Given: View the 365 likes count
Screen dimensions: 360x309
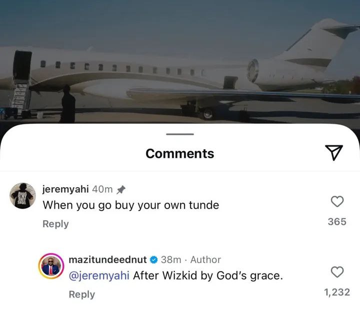Looking at the screenshot, I should pyautogui.click(x=337, y=222).
